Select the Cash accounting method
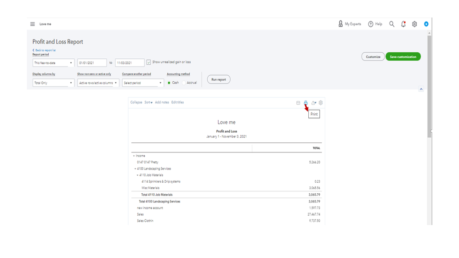Image resolution: width=459 pixels, height=258 pixels. click(x=169, y=83)
